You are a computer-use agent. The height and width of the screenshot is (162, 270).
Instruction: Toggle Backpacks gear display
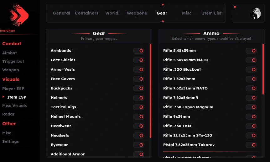[139, 88]
